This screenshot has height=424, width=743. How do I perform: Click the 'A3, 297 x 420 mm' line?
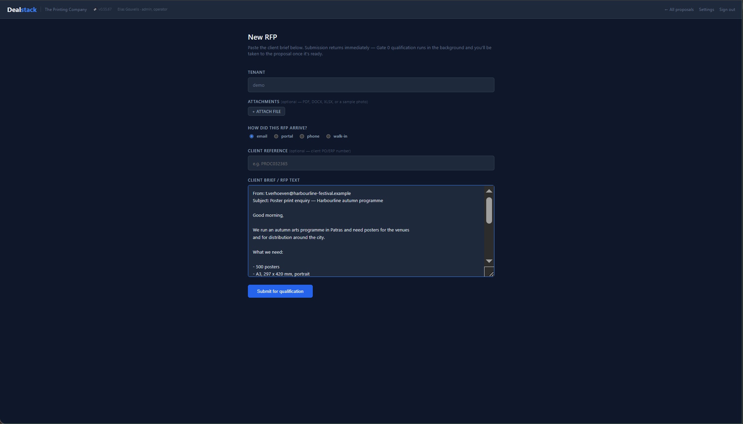[x=281, y=274]
